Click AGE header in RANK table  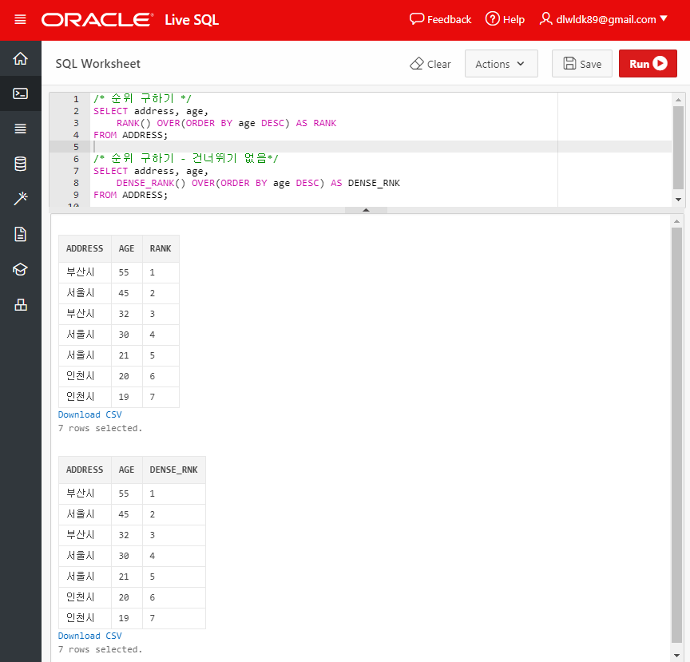coord(127,248)
